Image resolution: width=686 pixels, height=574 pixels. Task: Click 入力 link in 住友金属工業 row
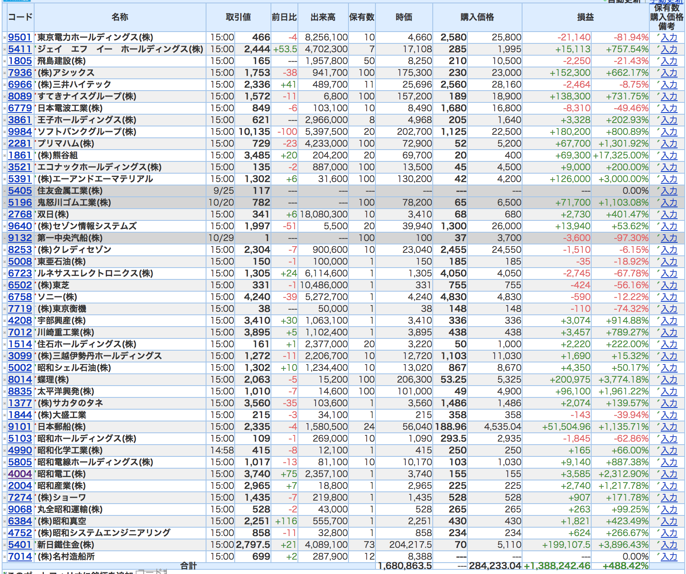click(x=669, y=191)
